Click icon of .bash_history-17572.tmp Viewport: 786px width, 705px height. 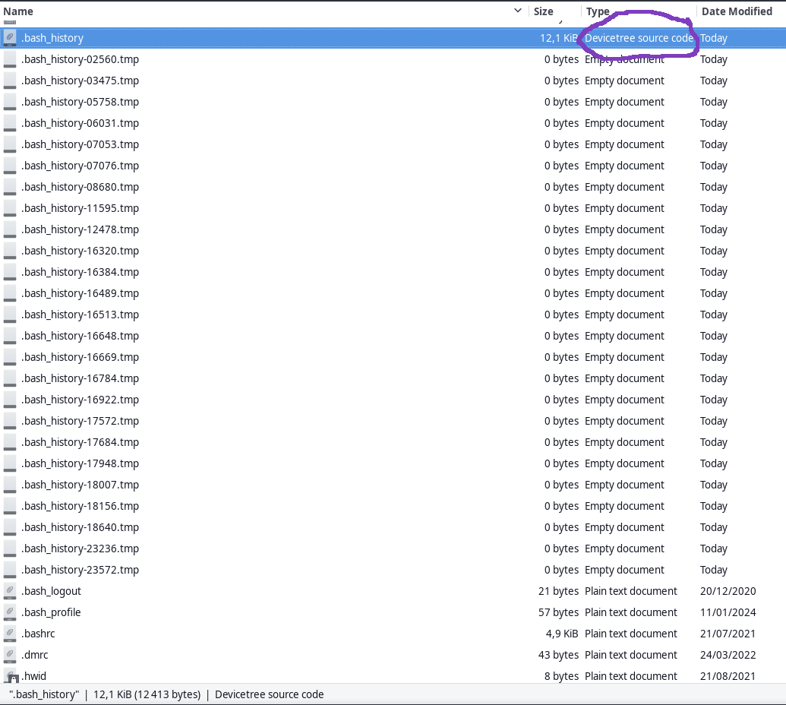tap(10, 421)
